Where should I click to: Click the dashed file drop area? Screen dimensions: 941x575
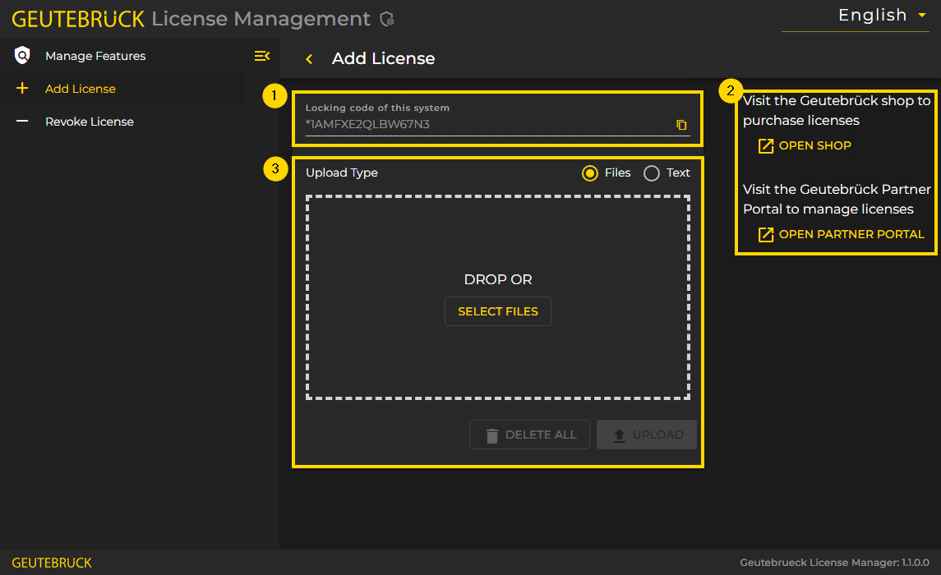coord(497,297)
